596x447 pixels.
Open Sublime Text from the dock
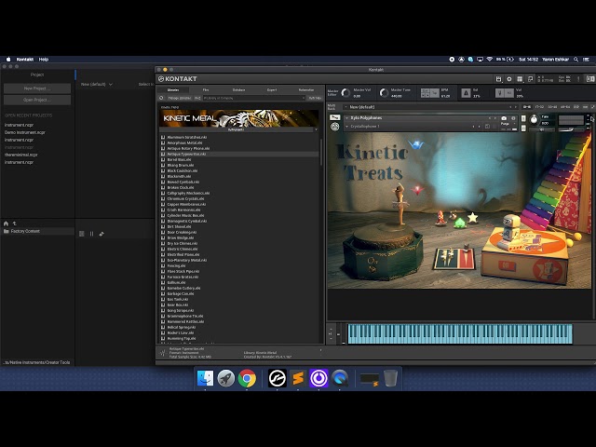(298, 378)
